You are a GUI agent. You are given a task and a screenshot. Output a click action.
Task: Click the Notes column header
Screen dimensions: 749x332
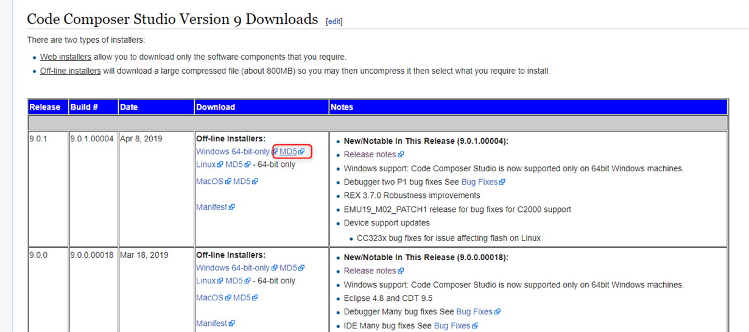528,107
